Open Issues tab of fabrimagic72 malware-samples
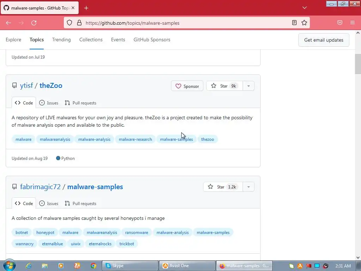 pos(49,203)
